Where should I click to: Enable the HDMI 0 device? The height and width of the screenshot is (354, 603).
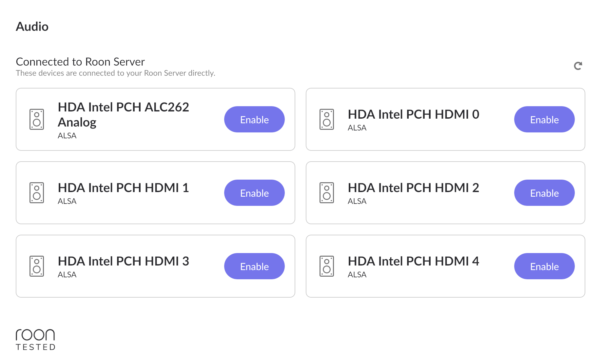pos(544,119)
